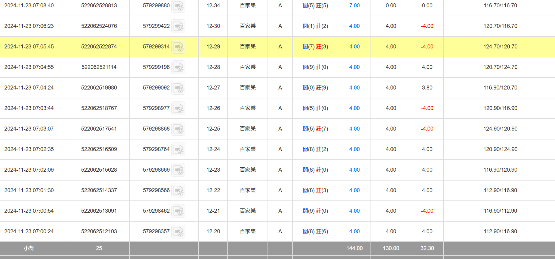The width and height of the screenshot is (555, 259).
Task: Click the blue 7.00 bet amount
Action: point(354,6)
